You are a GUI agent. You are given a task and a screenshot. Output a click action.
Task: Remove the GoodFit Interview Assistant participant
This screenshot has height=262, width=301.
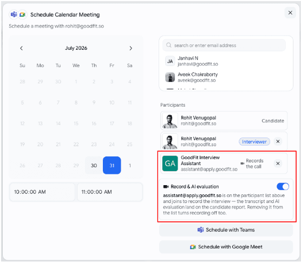point(278,163)
